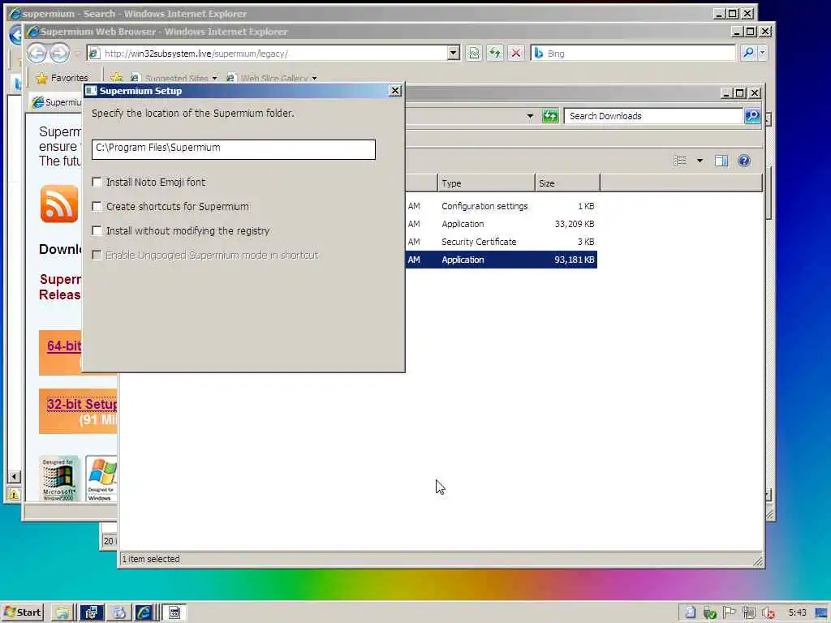Click the Bing magnifier search icon

click(x=747, y=53)
